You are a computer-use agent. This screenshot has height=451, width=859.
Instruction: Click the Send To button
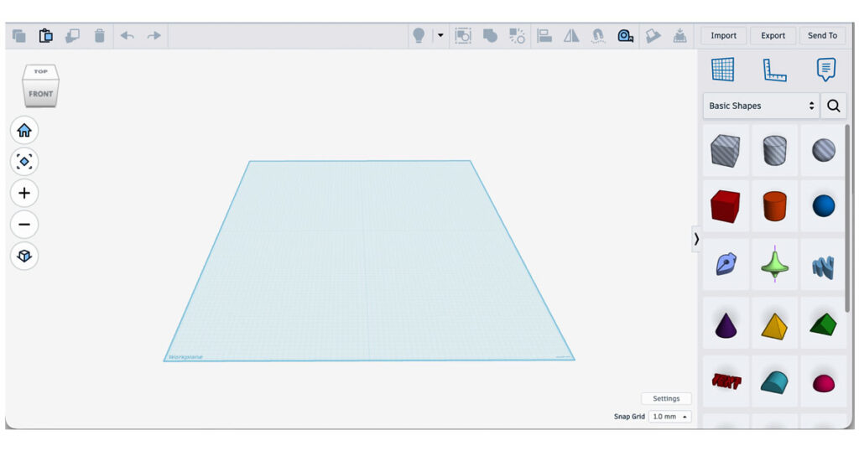coord(822,35)
